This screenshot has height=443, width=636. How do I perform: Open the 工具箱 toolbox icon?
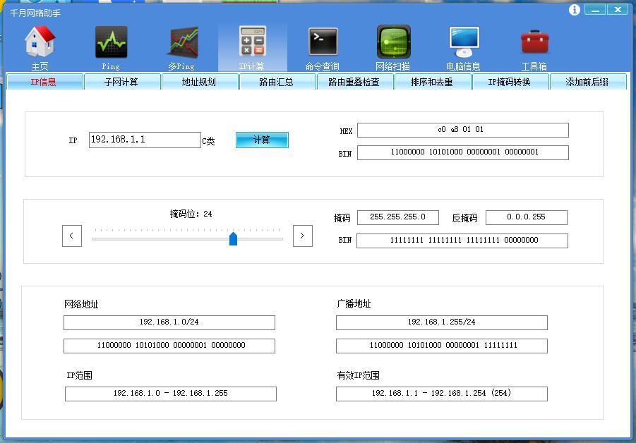[534, 44]
